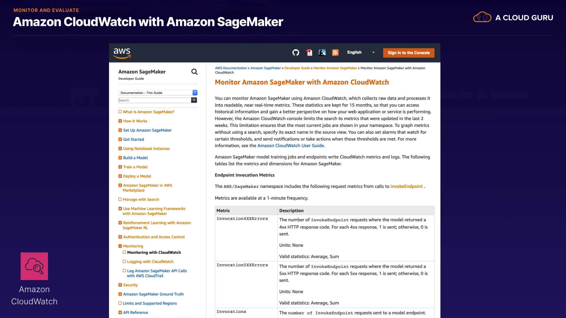
Task: Click into the sidebar Search field
Action: (x=154, y=100)
